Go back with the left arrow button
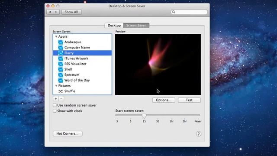 pyautogui.click(x=50, y=12)
